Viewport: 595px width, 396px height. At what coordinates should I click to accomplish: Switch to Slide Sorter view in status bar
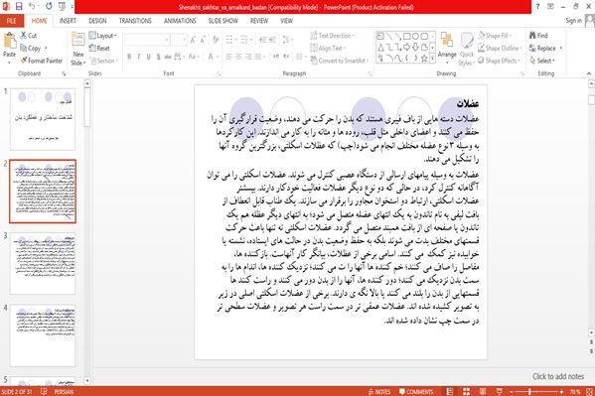(x=466, y=391)
